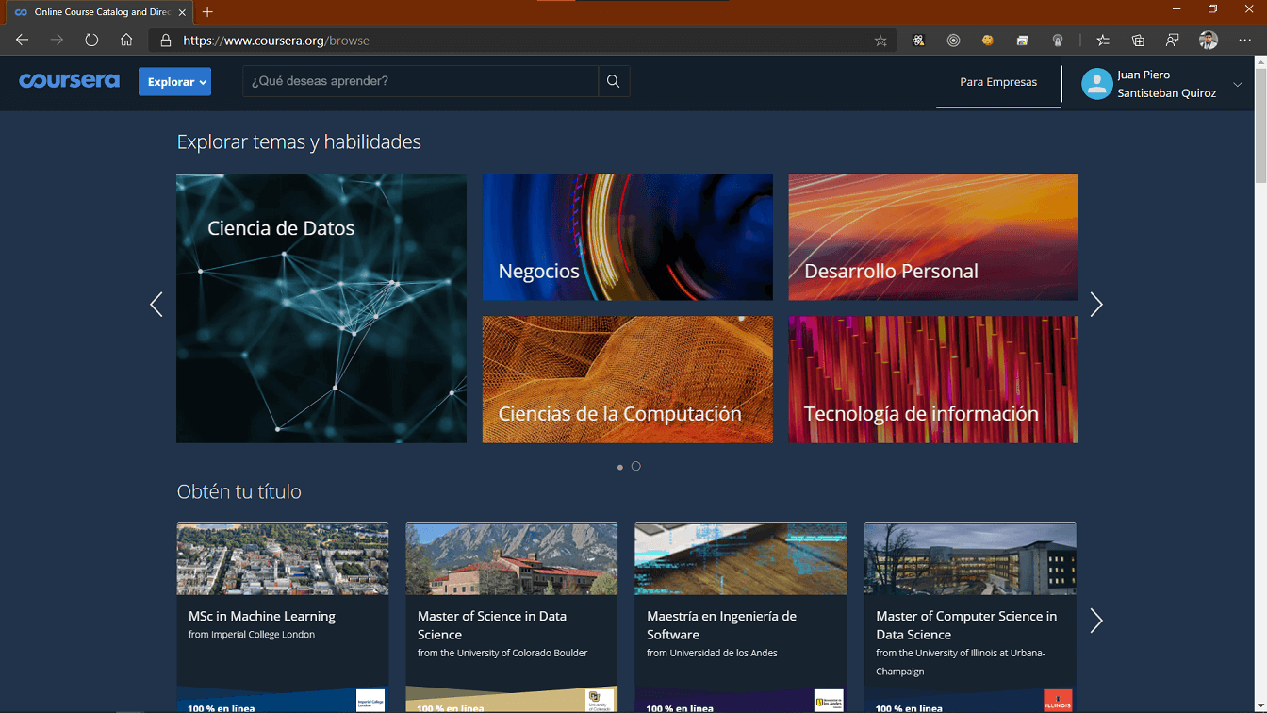Image resolution: width=1267 pixels, height=713 pixels.
Task: Open the browser profile picture
Action: click(x=1209, y=41)
